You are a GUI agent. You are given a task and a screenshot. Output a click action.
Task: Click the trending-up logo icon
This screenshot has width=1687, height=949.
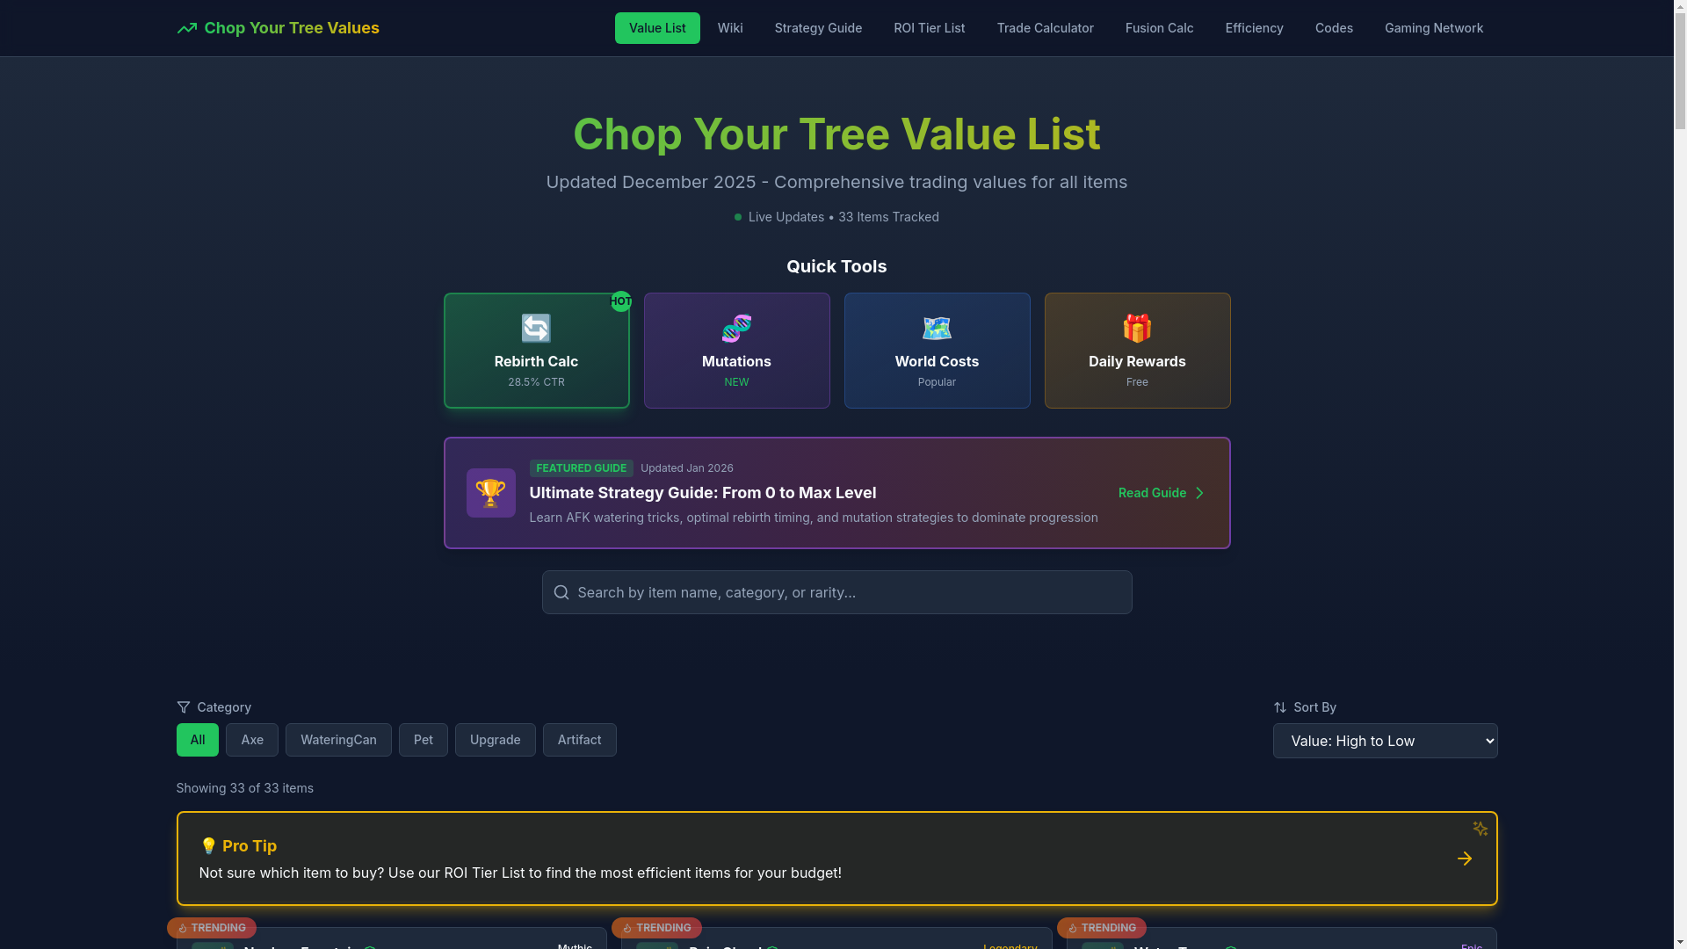pyautogui.click(x=186, y=28)
